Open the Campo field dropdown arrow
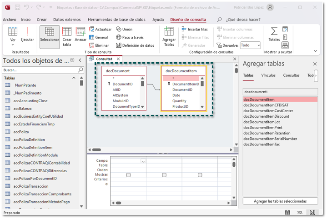This screenshot has width=327, height=219. (143, 161)
